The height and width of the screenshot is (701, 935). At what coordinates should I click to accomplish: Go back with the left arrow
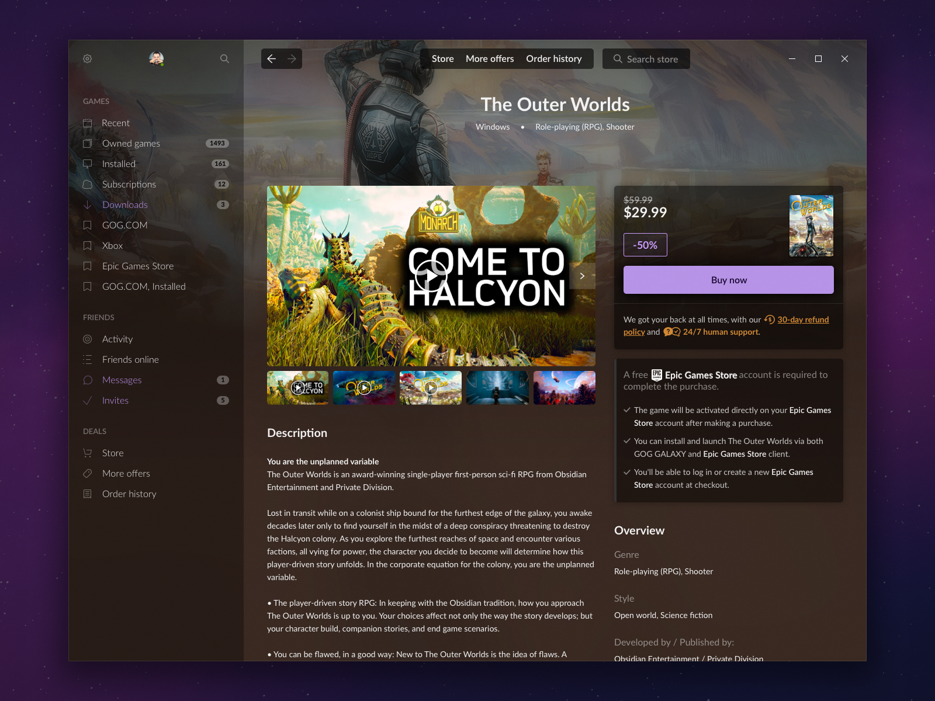pos(271,58)
